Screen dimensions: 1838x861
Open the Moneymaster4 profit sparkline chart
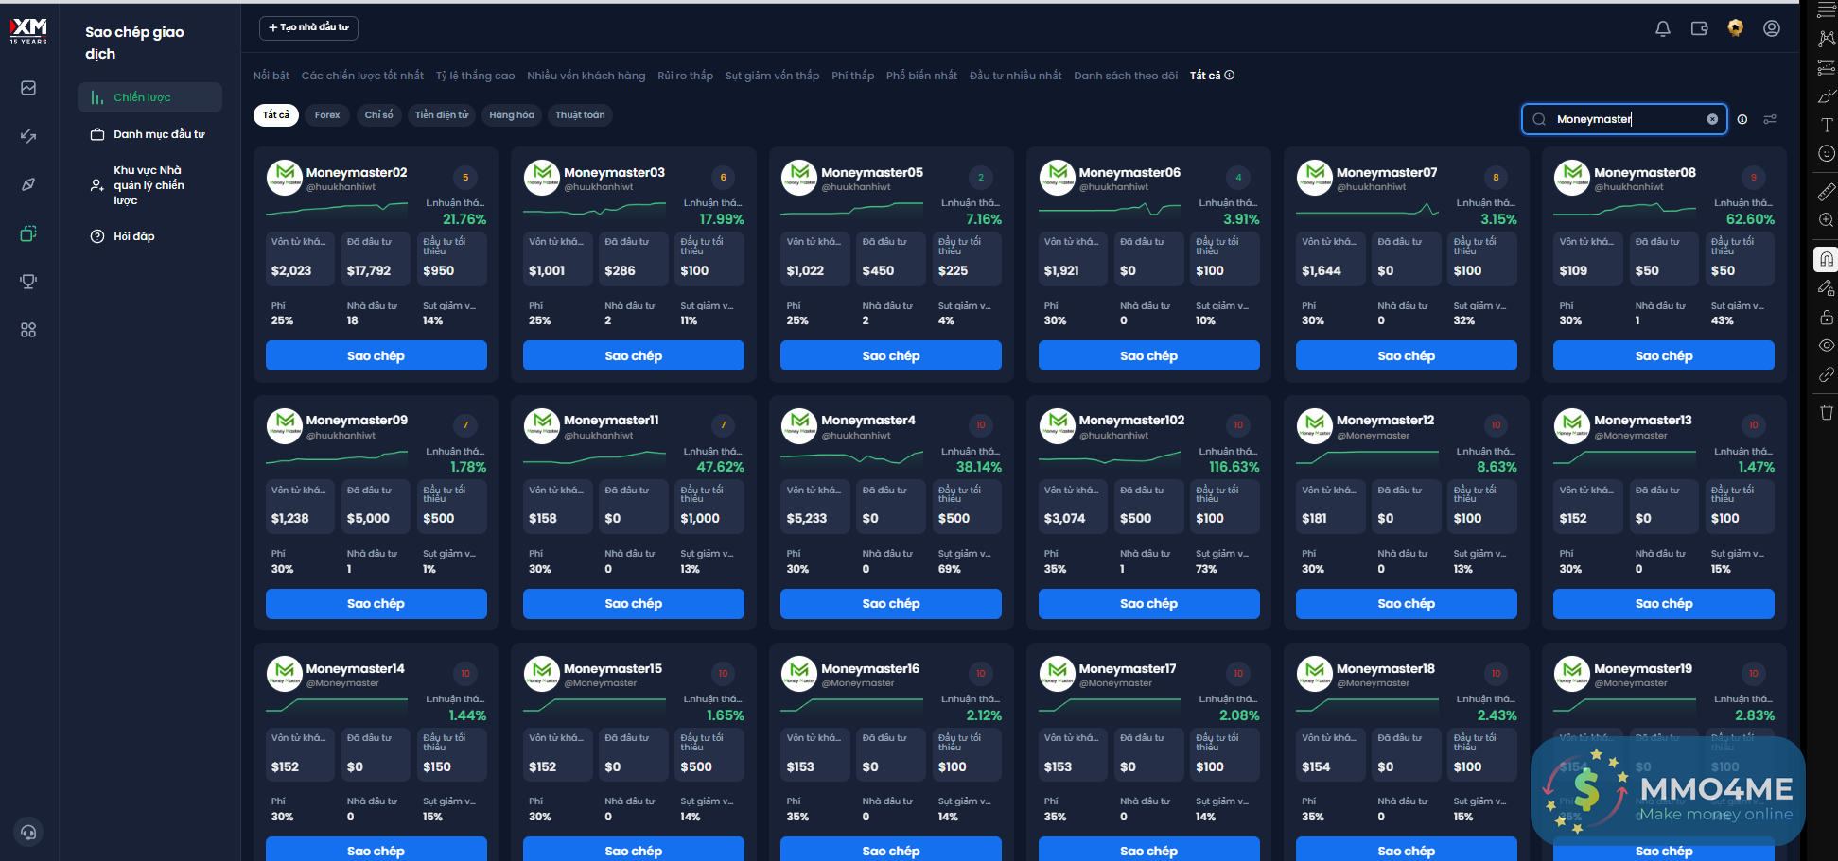click(x=851, y=457)
